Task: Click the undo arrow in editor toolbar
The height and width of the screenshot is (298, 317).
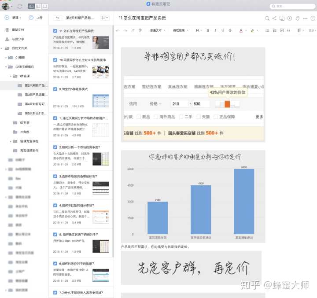Action: click(x=118, y=31)
